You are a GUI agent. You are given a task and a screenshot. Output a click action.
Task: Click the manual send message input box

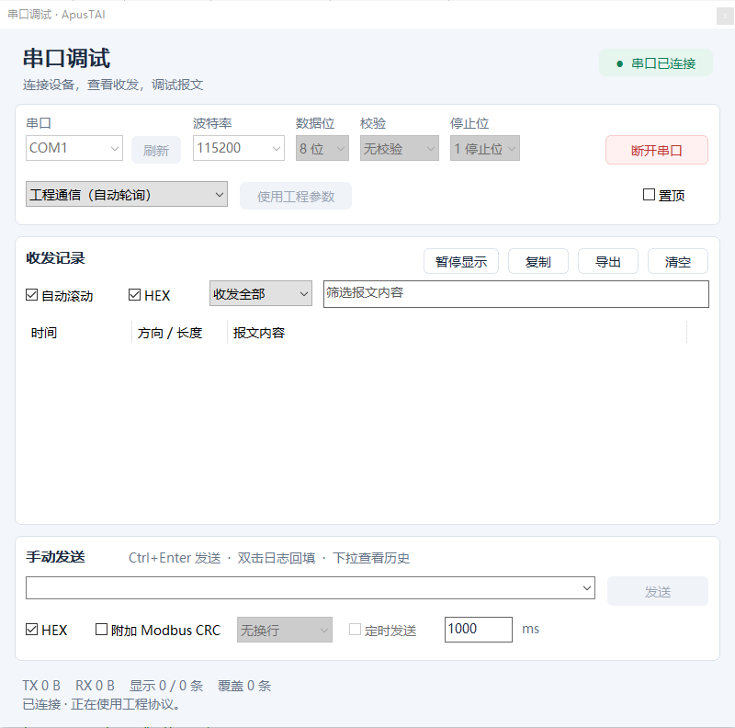pos(302,588)
